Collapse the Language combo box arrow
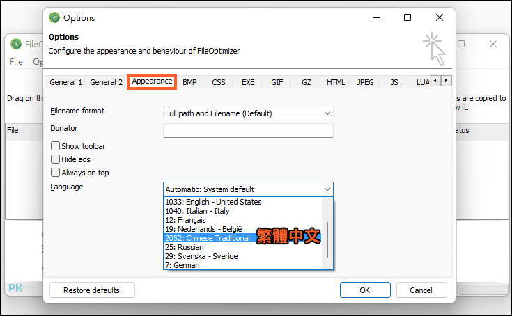512x316 pixels. (327, 189)
